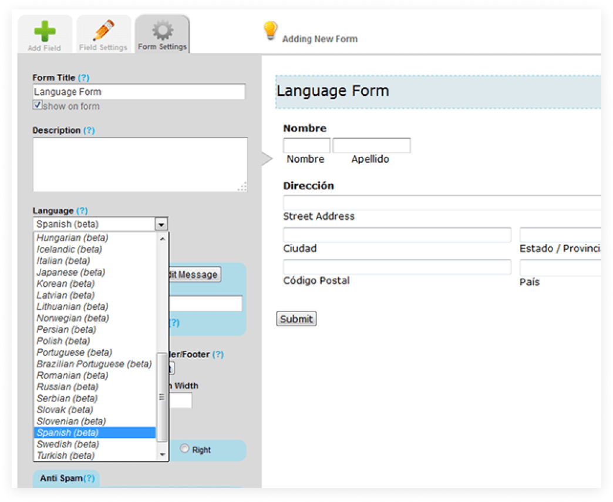Pick Persian (beta) language option
Viewport: 613px width, 502px height.
66,329
